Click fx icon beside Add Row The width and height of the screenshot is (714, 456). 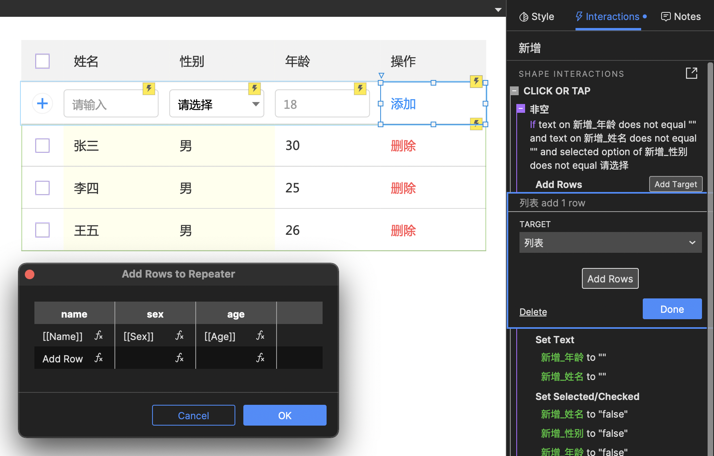(x=98, y=358)
